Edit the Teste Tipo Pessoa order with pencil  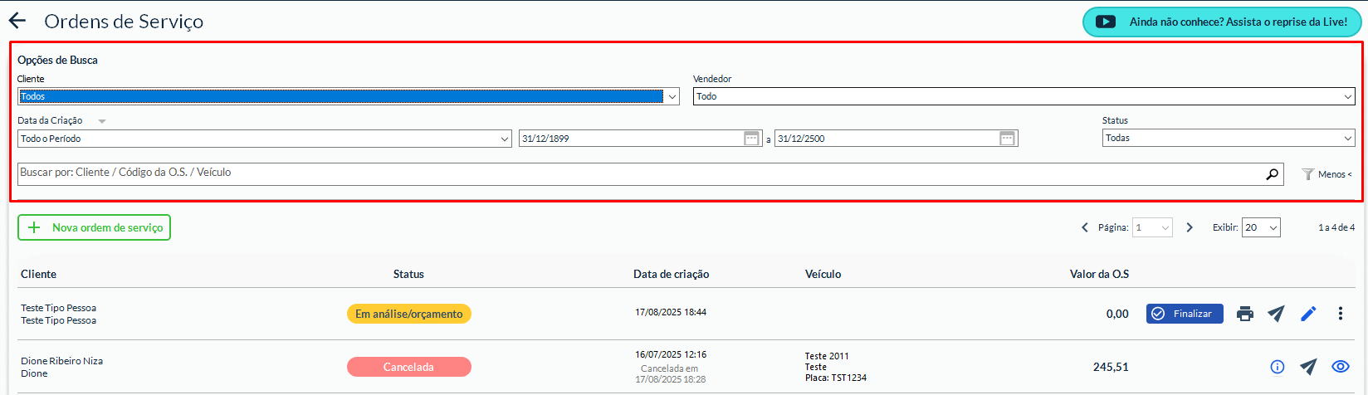1308,314
